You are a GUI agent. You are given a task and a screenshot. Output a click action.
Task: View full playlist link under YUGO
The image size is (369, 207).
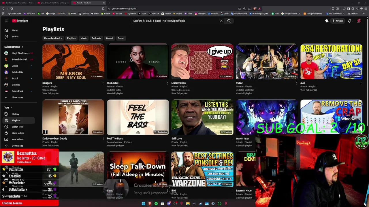[244, 93]
